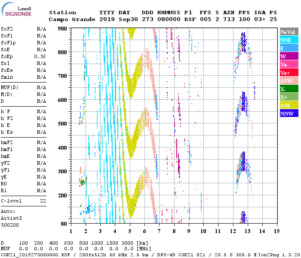
Task: Click the CGK21_2019273080000.RSF filename
Action: click(35, 255)
